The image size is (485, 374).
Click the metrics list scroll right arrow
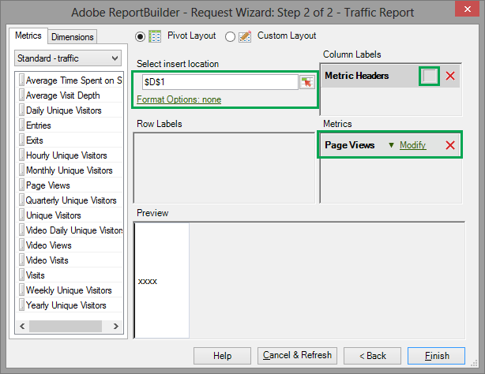click(x=115, y=326)
